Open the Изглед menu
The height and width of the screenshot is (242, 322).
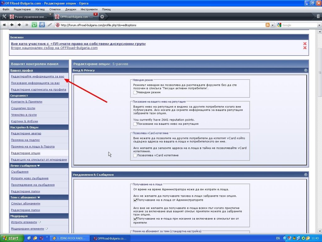tap(40, 9)
